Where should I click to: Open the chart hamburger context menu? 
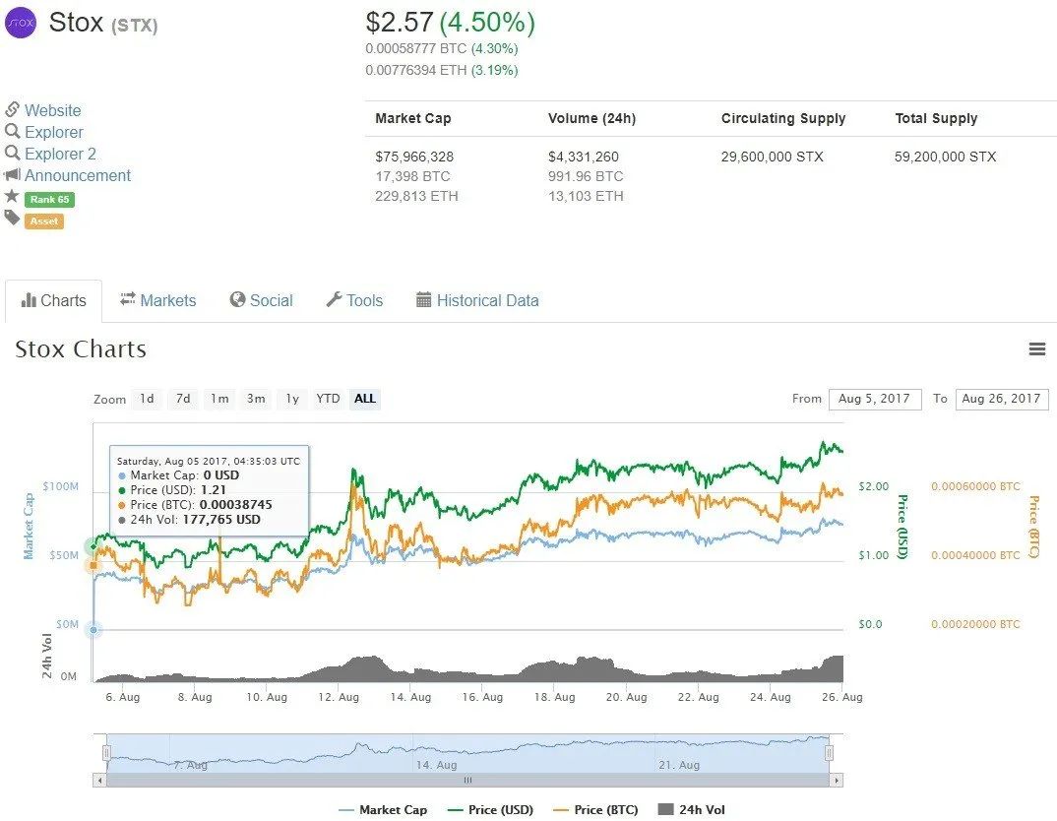click(x=1036, y=349)
